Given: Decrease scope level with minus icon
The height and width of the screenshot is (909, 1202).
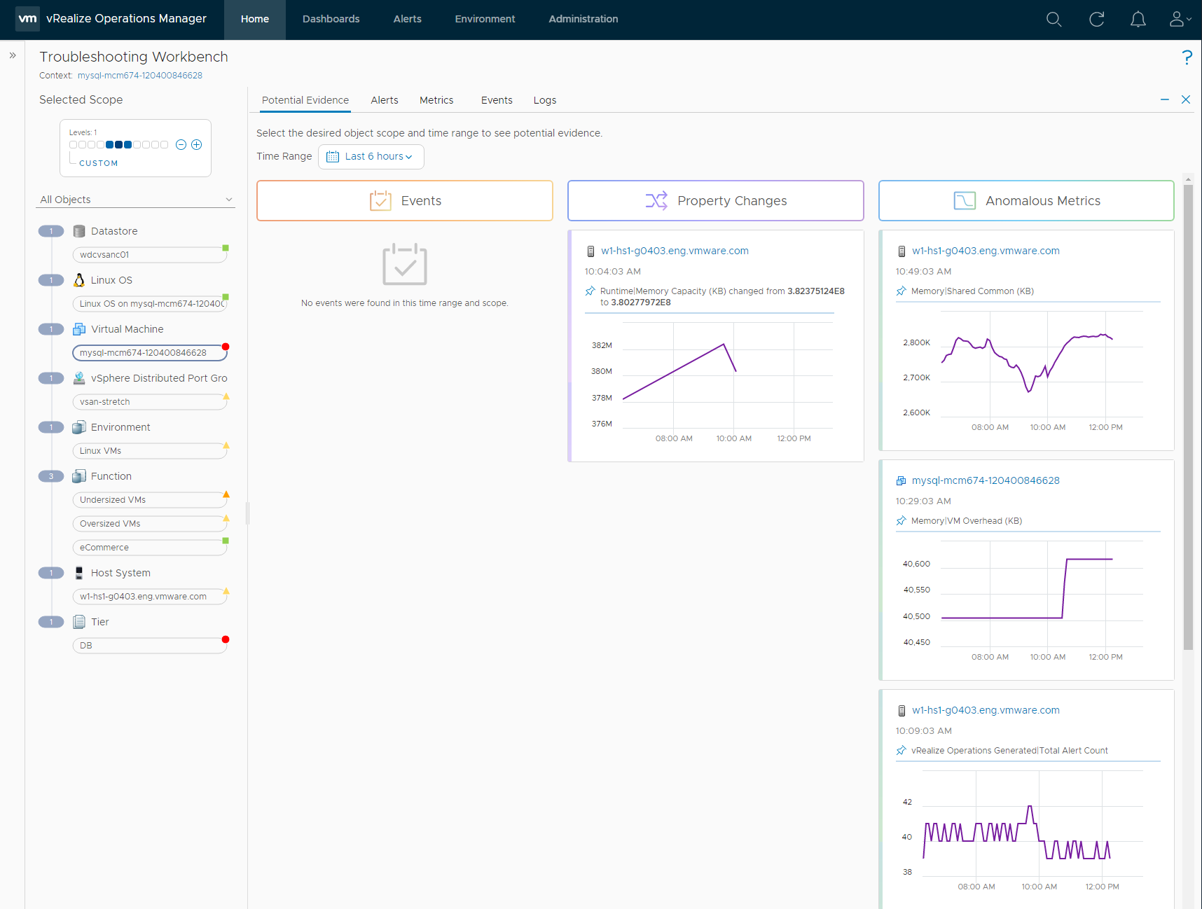Looking at the screenshot, I should [181, 145].
